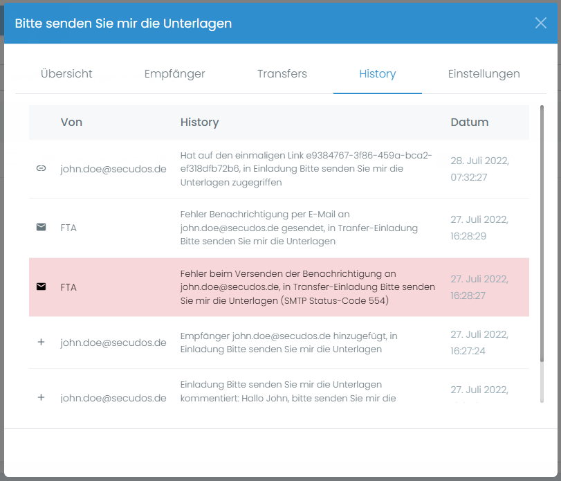Screen dimensions: 561x481
Task: Click the 28. Juli 2022, 07:32:27 date
Action: click(x=479, y=168)
